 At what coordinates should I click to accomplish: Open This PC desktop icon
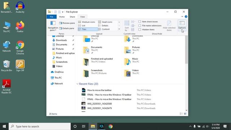coord(6,27)
